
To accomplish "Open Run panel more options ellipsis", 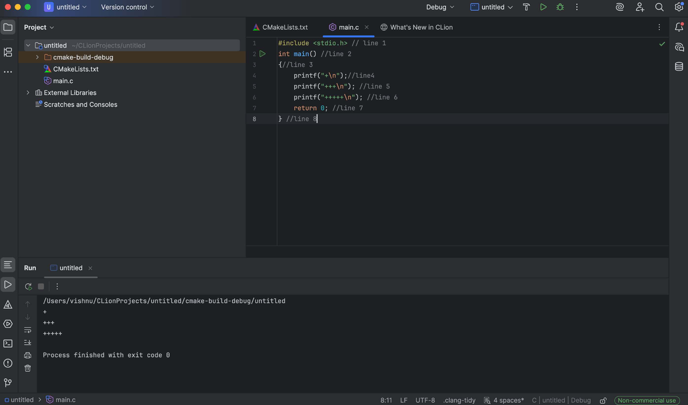I will (57, 287).
